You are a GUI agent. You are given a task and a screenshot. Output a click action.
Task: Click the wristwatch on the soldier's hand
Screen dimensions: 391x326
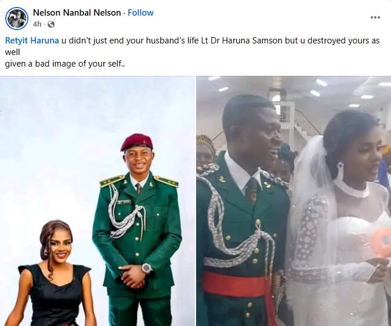coord(147,268)
